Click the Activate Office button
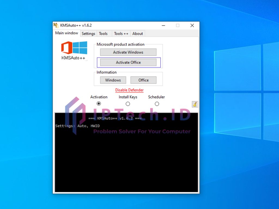 click(128, 62)
